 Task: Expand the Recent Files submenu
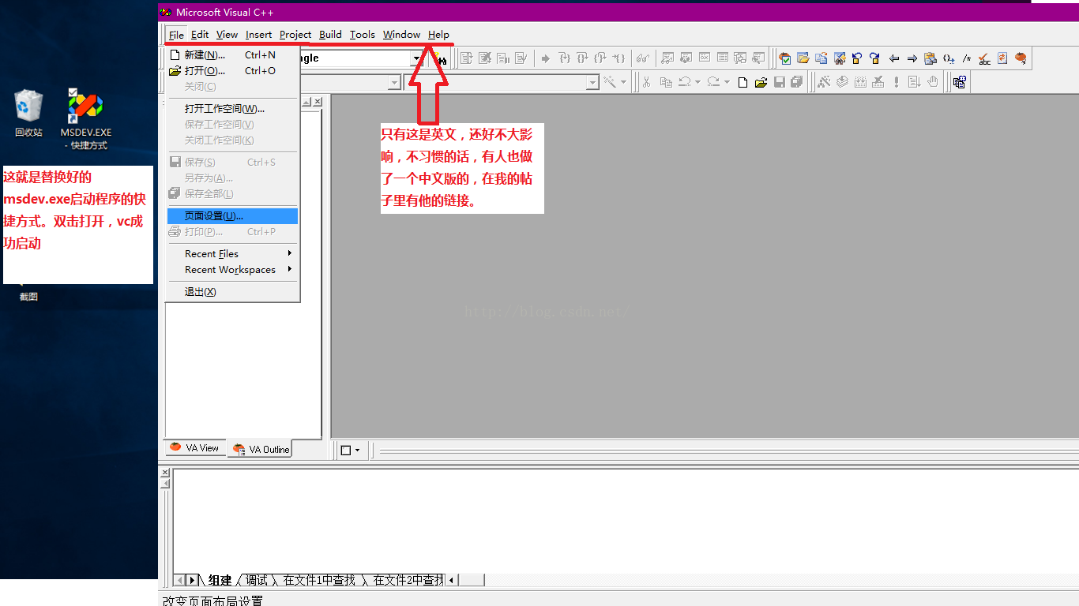point(231,254)
